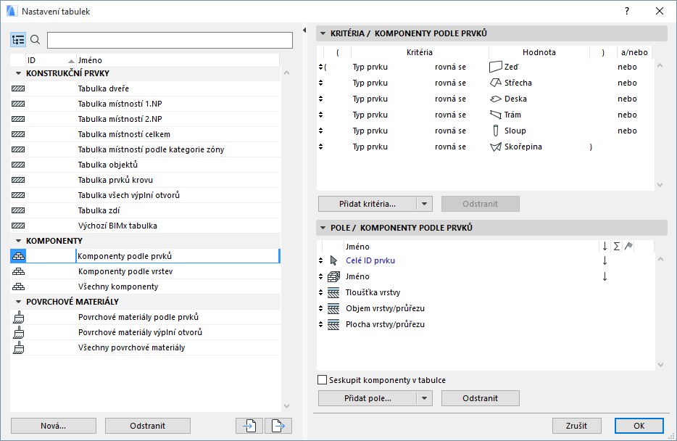Collapse the POVRCHOVÉ MATERIÁLY group
This screenshot has height=441, width=677.
(x=18, y=301)
